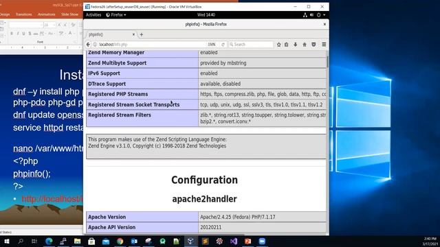
Task: Open Microsoft Store from taskbar
Action: point(91,241)
